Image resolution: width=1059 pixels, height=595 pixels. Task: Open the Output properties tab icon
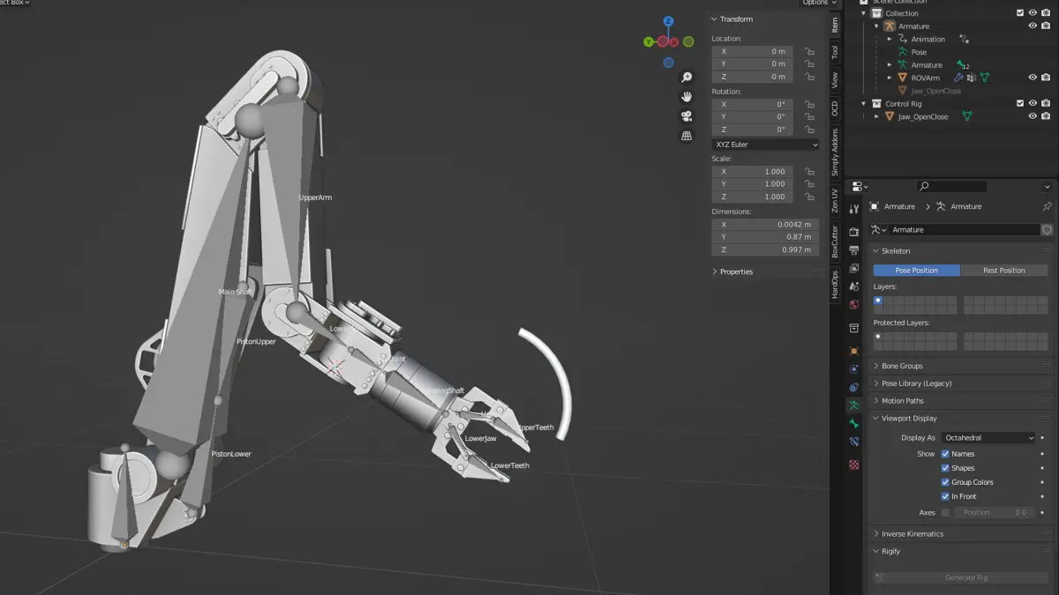pos(853,250)
